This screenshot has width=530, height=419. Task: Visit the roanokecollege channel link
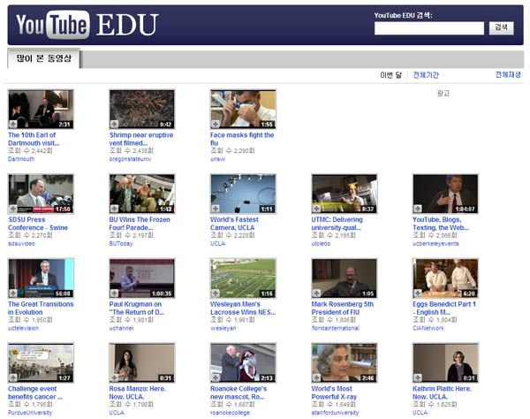(x=230, y=413)
